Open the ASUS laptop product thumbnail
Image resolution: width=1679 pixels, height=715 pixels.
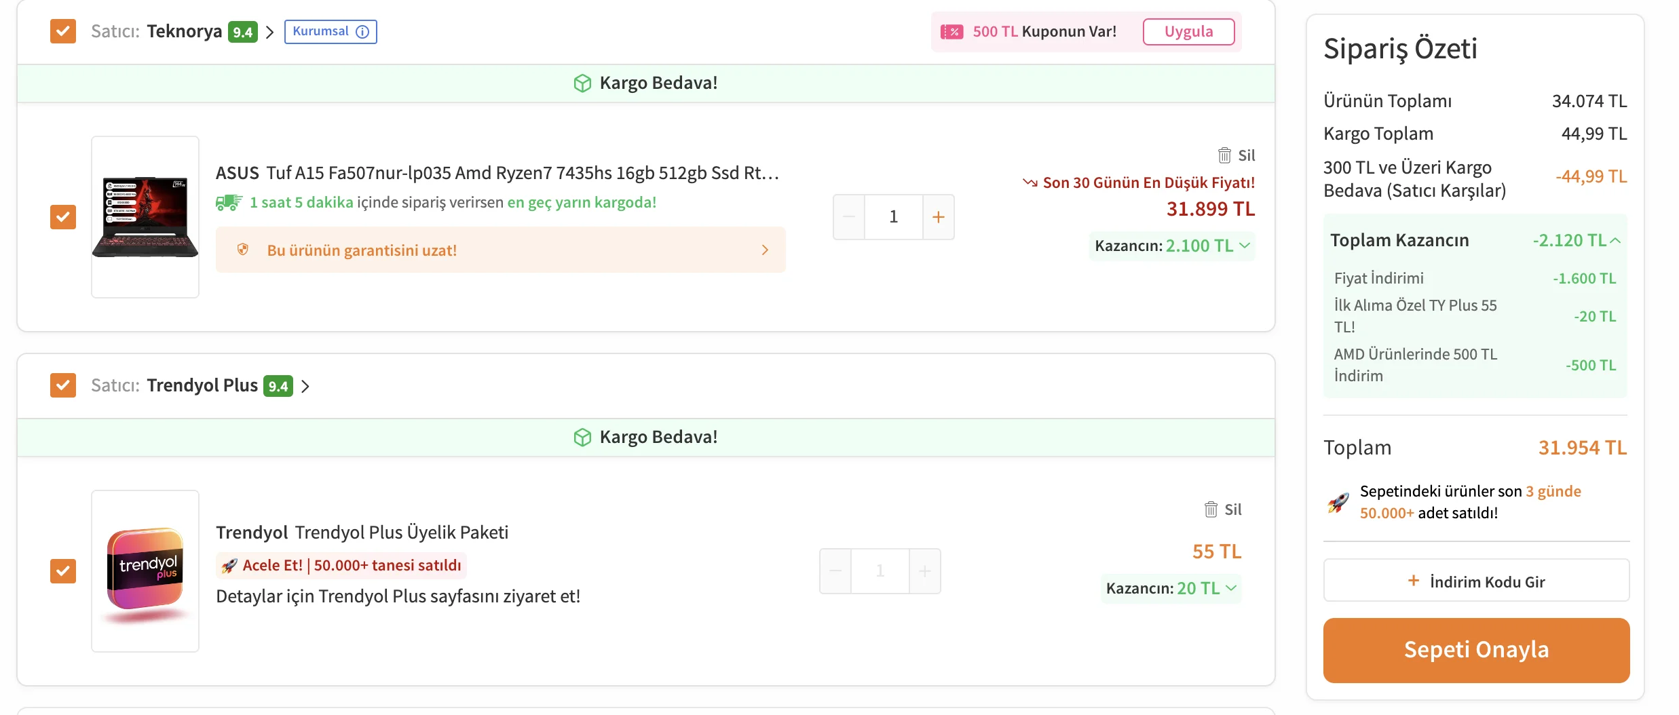pyautogui.click(x=145, y=217)
